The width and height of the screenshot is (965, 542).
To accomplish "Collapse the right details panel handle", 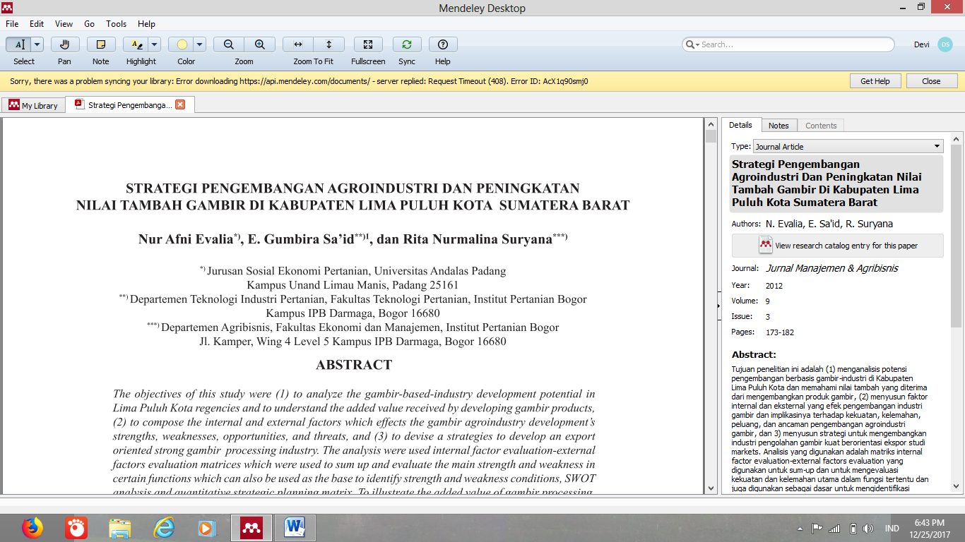I will tap(718, 306).
